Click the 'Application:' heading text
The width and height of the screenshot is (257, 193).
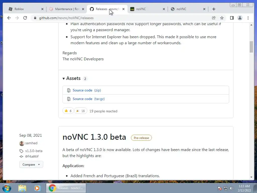[74, 166]
